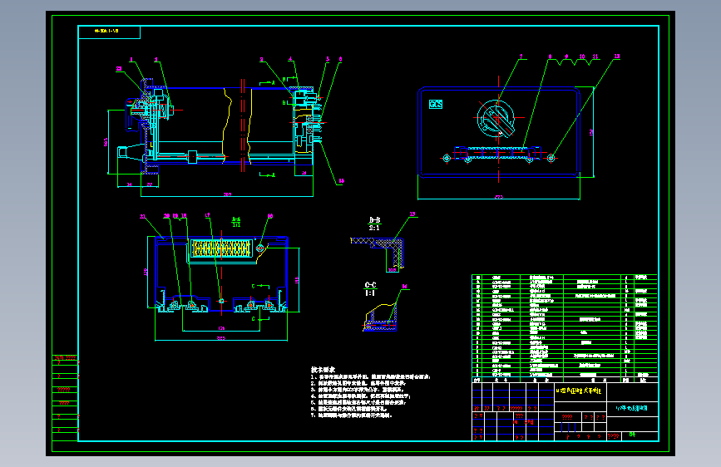Select the yellow terminal block in the A-A view

[221, 248]
